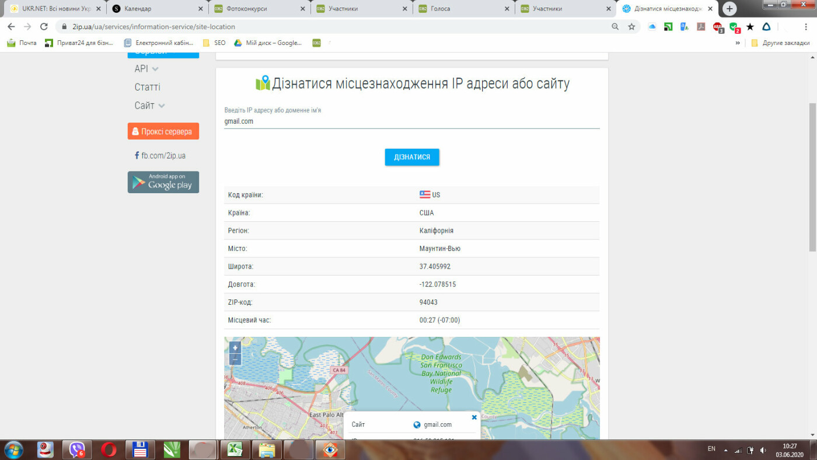Click the ZIP code value 94043

pyautogui.click(x=428, y=302)
